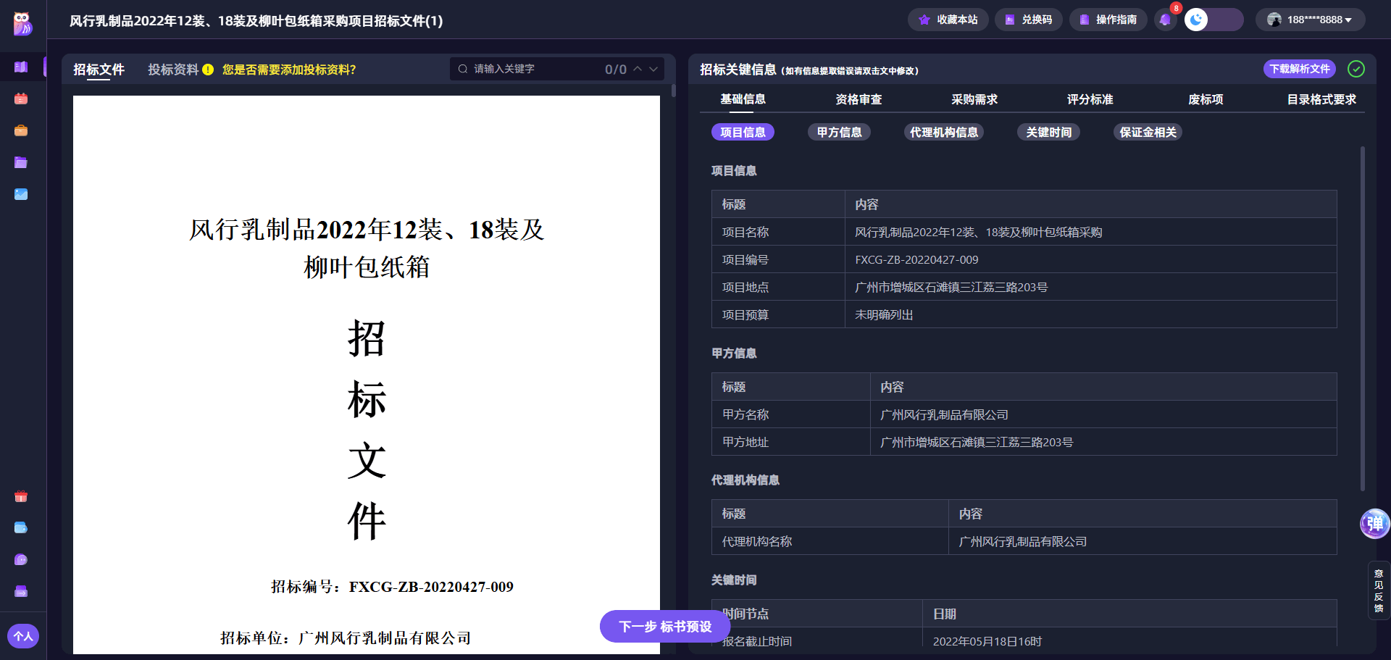Switch to the 评分标准 tab

pos(1090,99)
